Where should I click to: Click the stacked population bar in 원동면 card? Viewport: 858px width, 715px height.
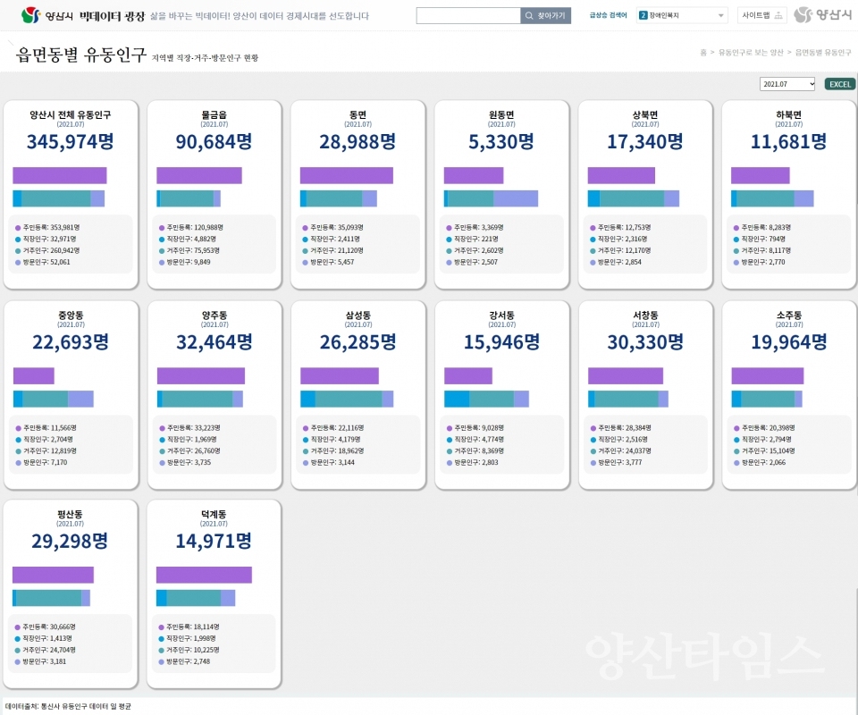coord(491,198)
